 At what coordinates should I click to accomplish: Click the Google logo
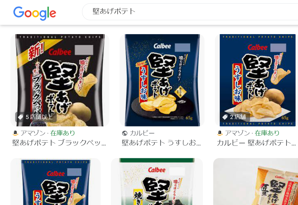click(35, 13)
